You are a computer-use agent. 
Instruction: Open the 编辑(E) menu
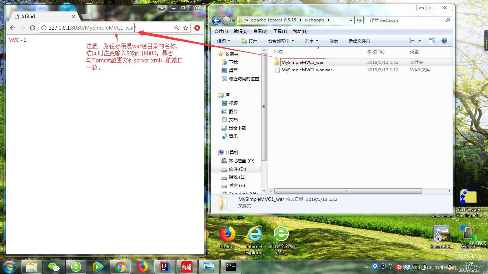[x=240, y=31]
